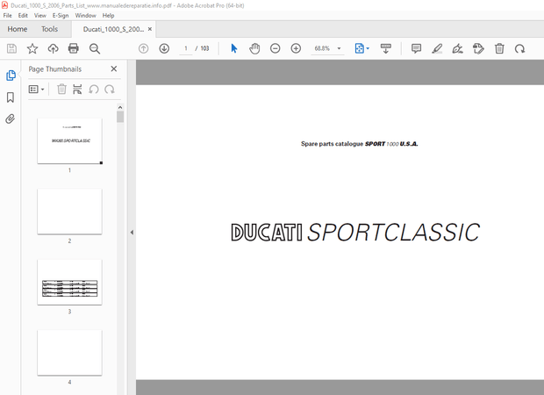Expand fit page options arrow

click(x=368, y=48)
